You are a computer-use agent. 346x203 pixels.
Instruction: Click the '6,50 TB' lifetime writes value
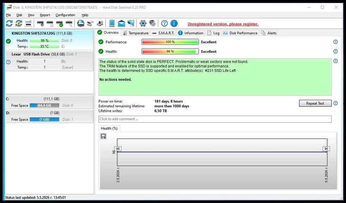(161, 111)
